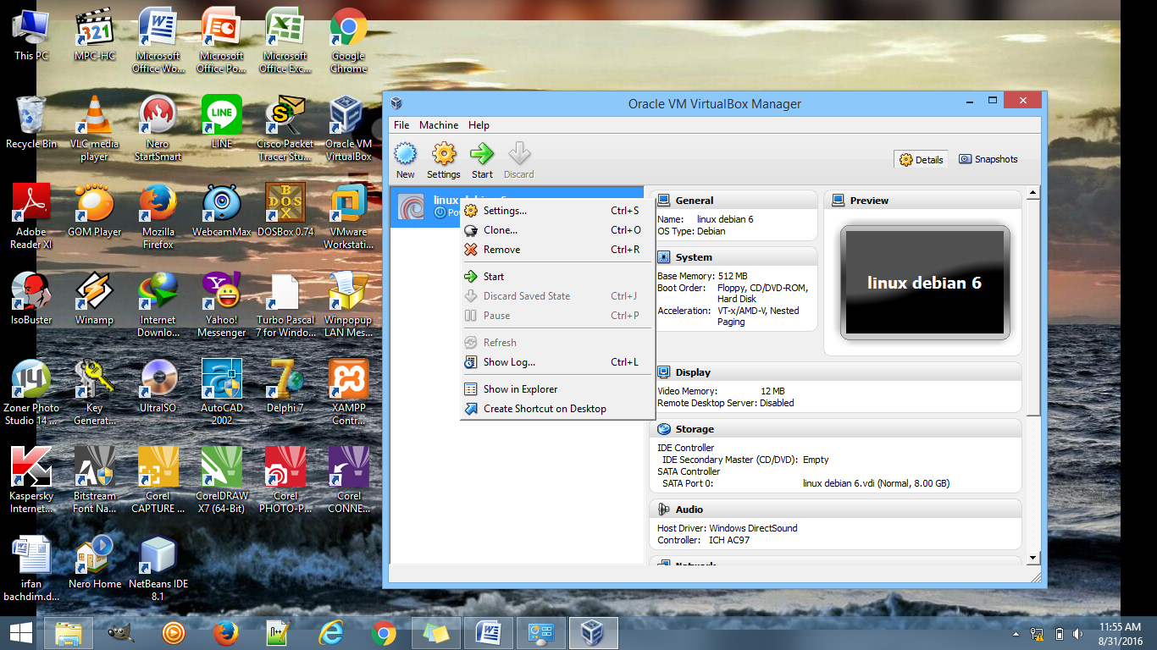Collapse the Preview section header

coord(922,201)
